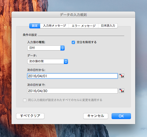147x137 pixels.
Task: Click the blue chevron arrows on the 次の値の間 popup
Action: click(66, 61)
